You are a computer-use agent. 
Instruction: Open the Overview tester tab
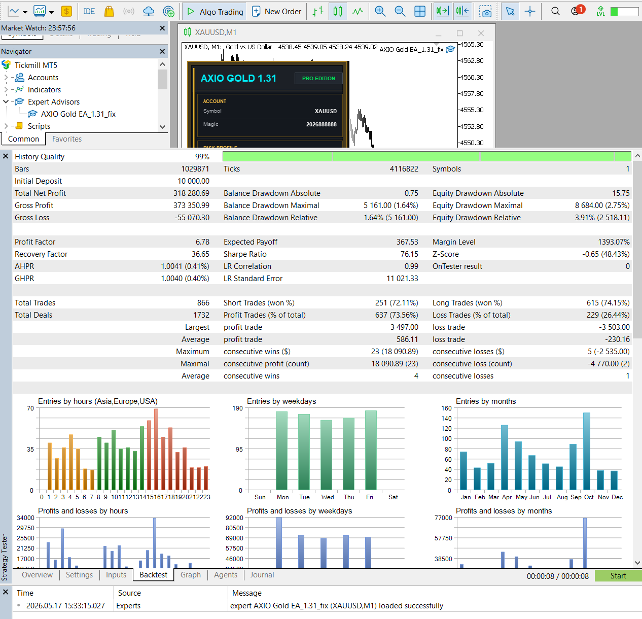point(37,575)
